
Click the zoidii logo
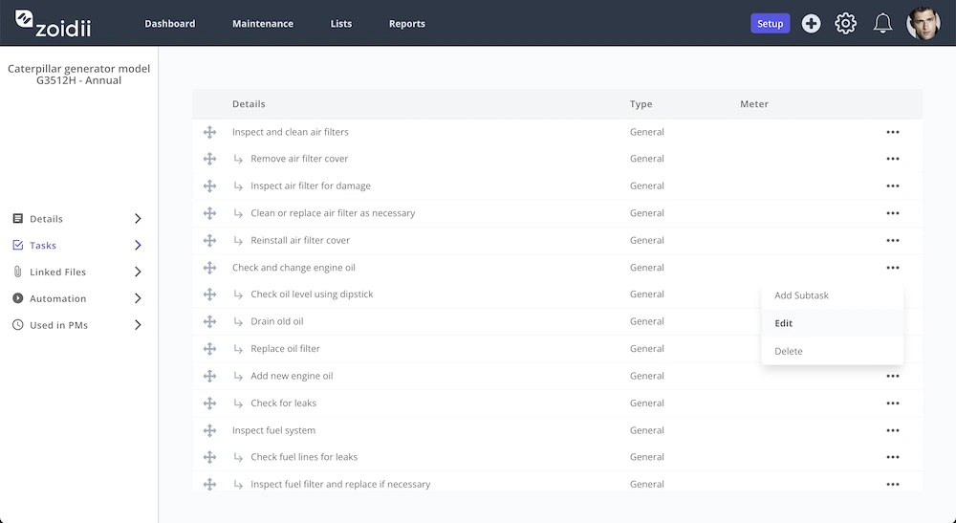pos(53,24)
